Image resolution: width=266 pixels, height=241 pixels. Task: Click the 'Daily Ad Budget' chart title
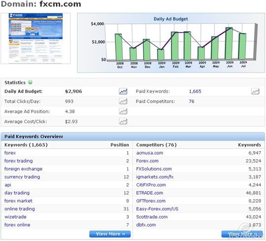tap(171, 19)
